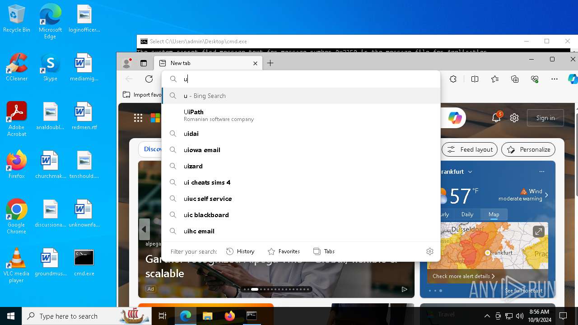Viewport: 578px width, 325px height.
Task: Open Collections icon in Edge toolbar
Action: coord(515,79)
